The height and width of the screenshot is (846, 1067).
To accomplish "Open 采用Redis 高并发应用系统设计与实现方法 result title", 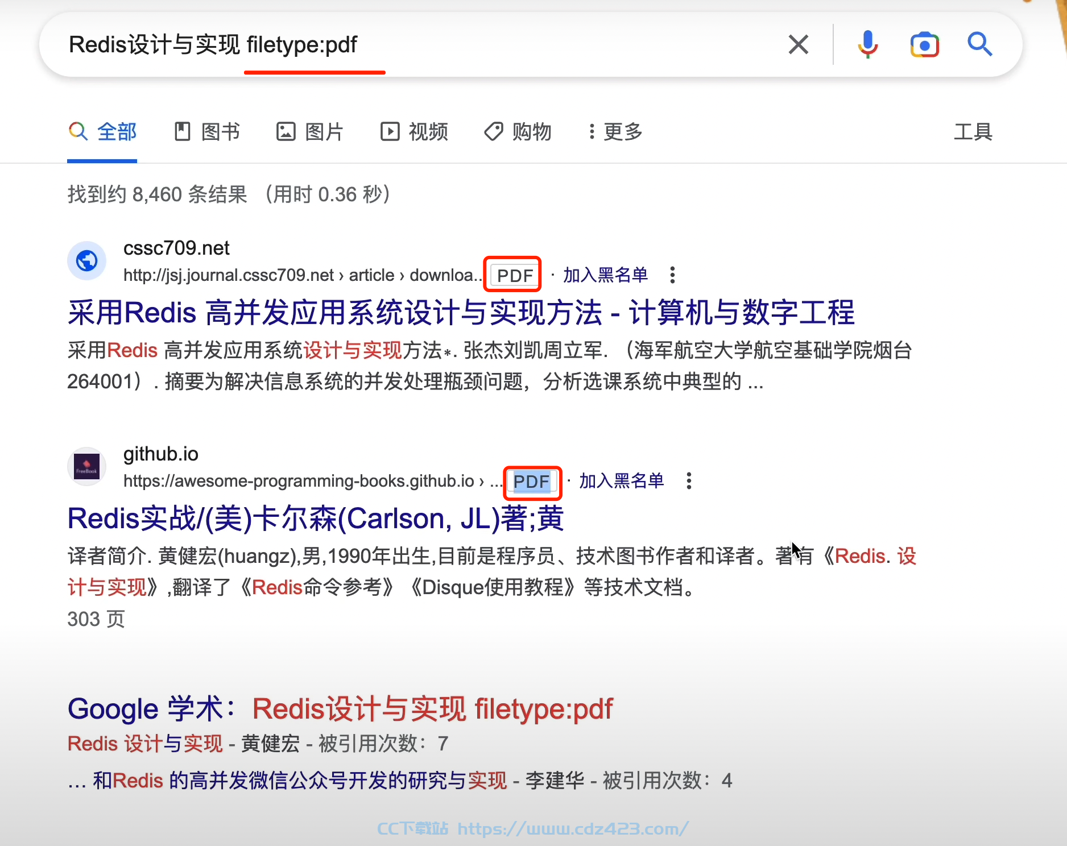I will [461, 313].
